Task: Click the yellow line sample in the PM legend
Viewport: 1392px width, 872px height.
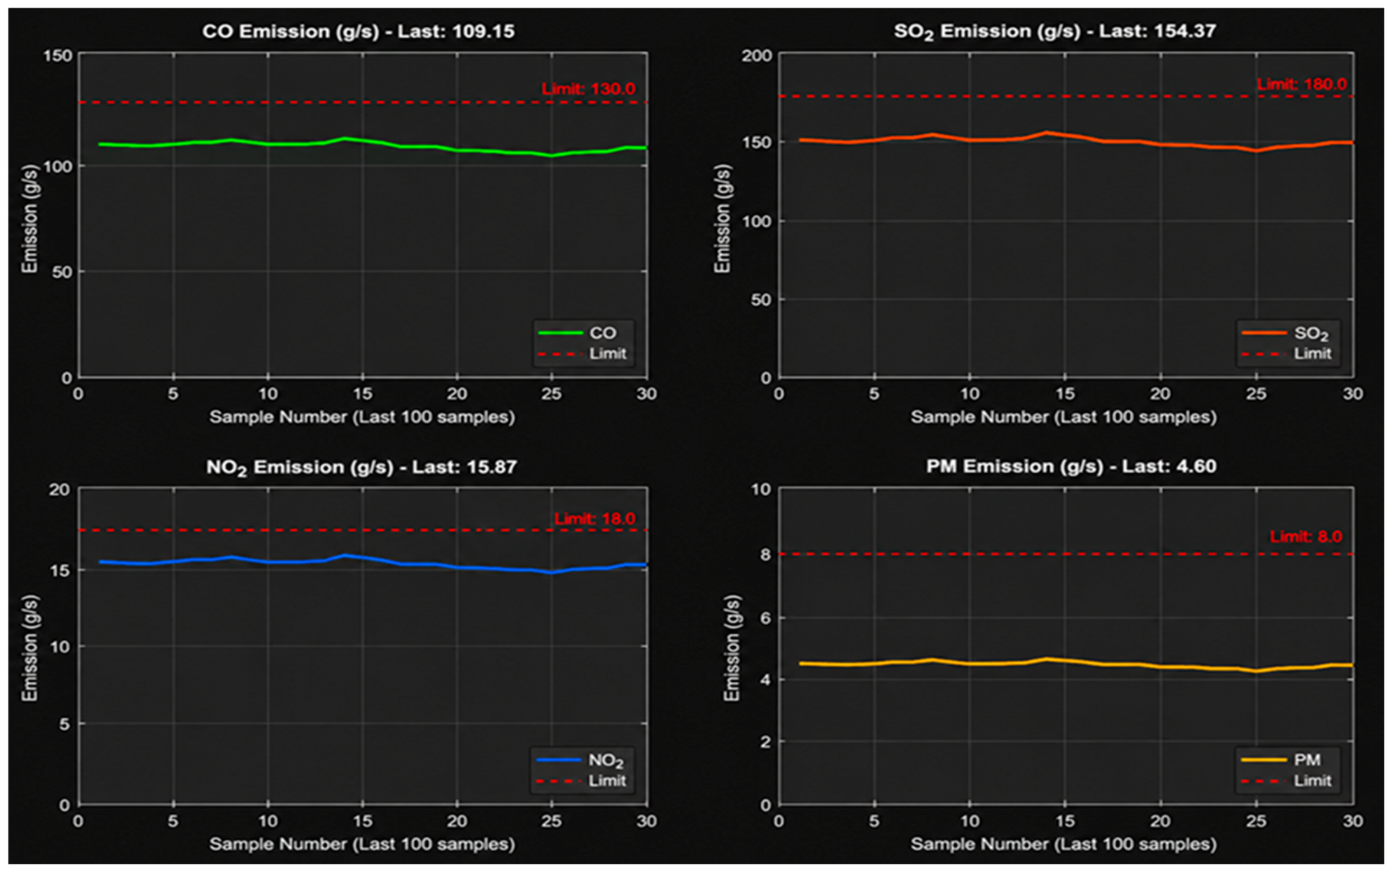Action: coord(1264,760)
